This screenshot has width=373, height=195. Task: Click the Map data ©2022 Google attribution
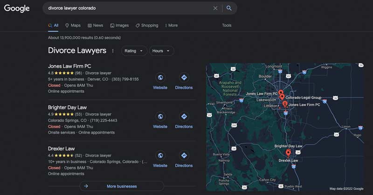point(346,188)
